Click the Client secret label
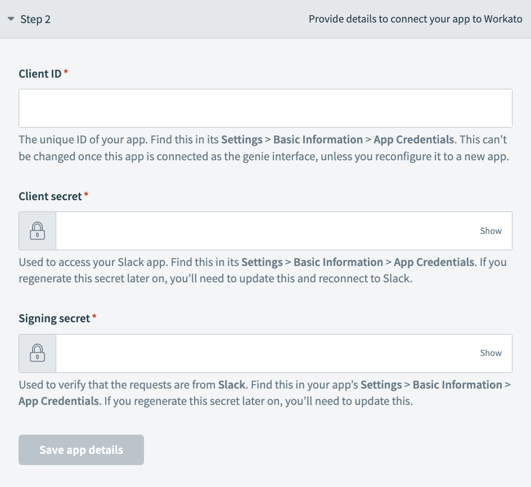The width and height of the screenshot is (531, 487). click(x=48, y=196)
